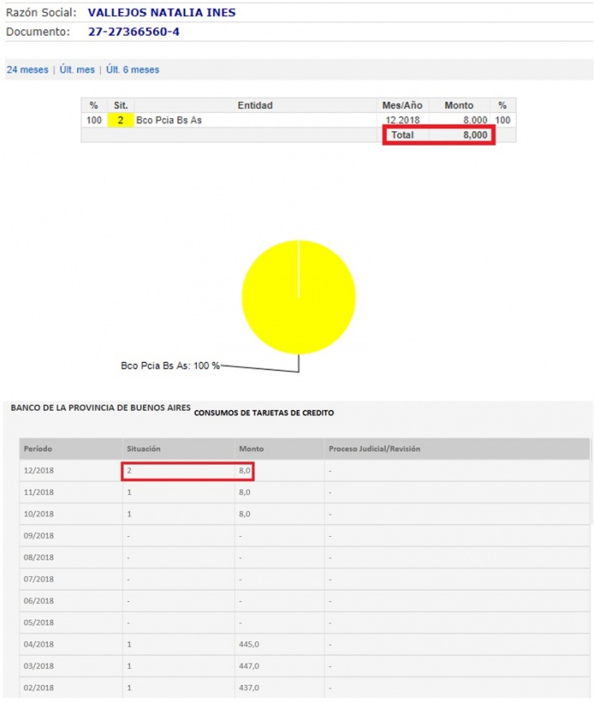Click the 06/2018 period row
The height and width of the screenshot is (703, 594).
point(304,601)
